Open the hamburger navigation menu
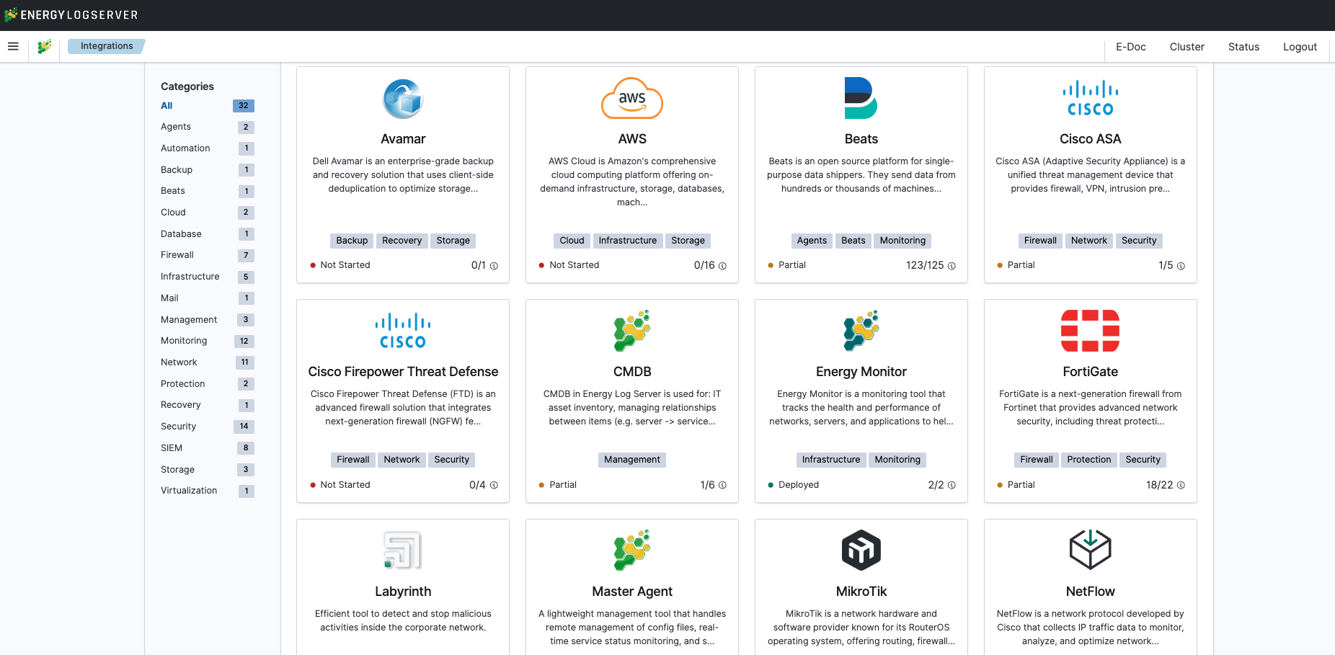 [x=13, y=46]
